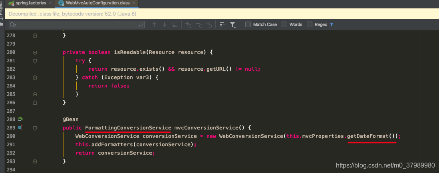
Task: Open search results in Find window icon
Action: click(x=222, y=25)
